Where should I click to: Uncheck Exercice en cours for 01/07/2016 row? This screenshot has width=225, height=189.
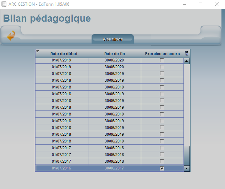pos(162,168)
